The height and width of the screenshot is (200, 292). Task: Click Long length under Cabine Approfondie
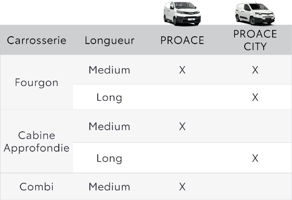coord(109,159)
